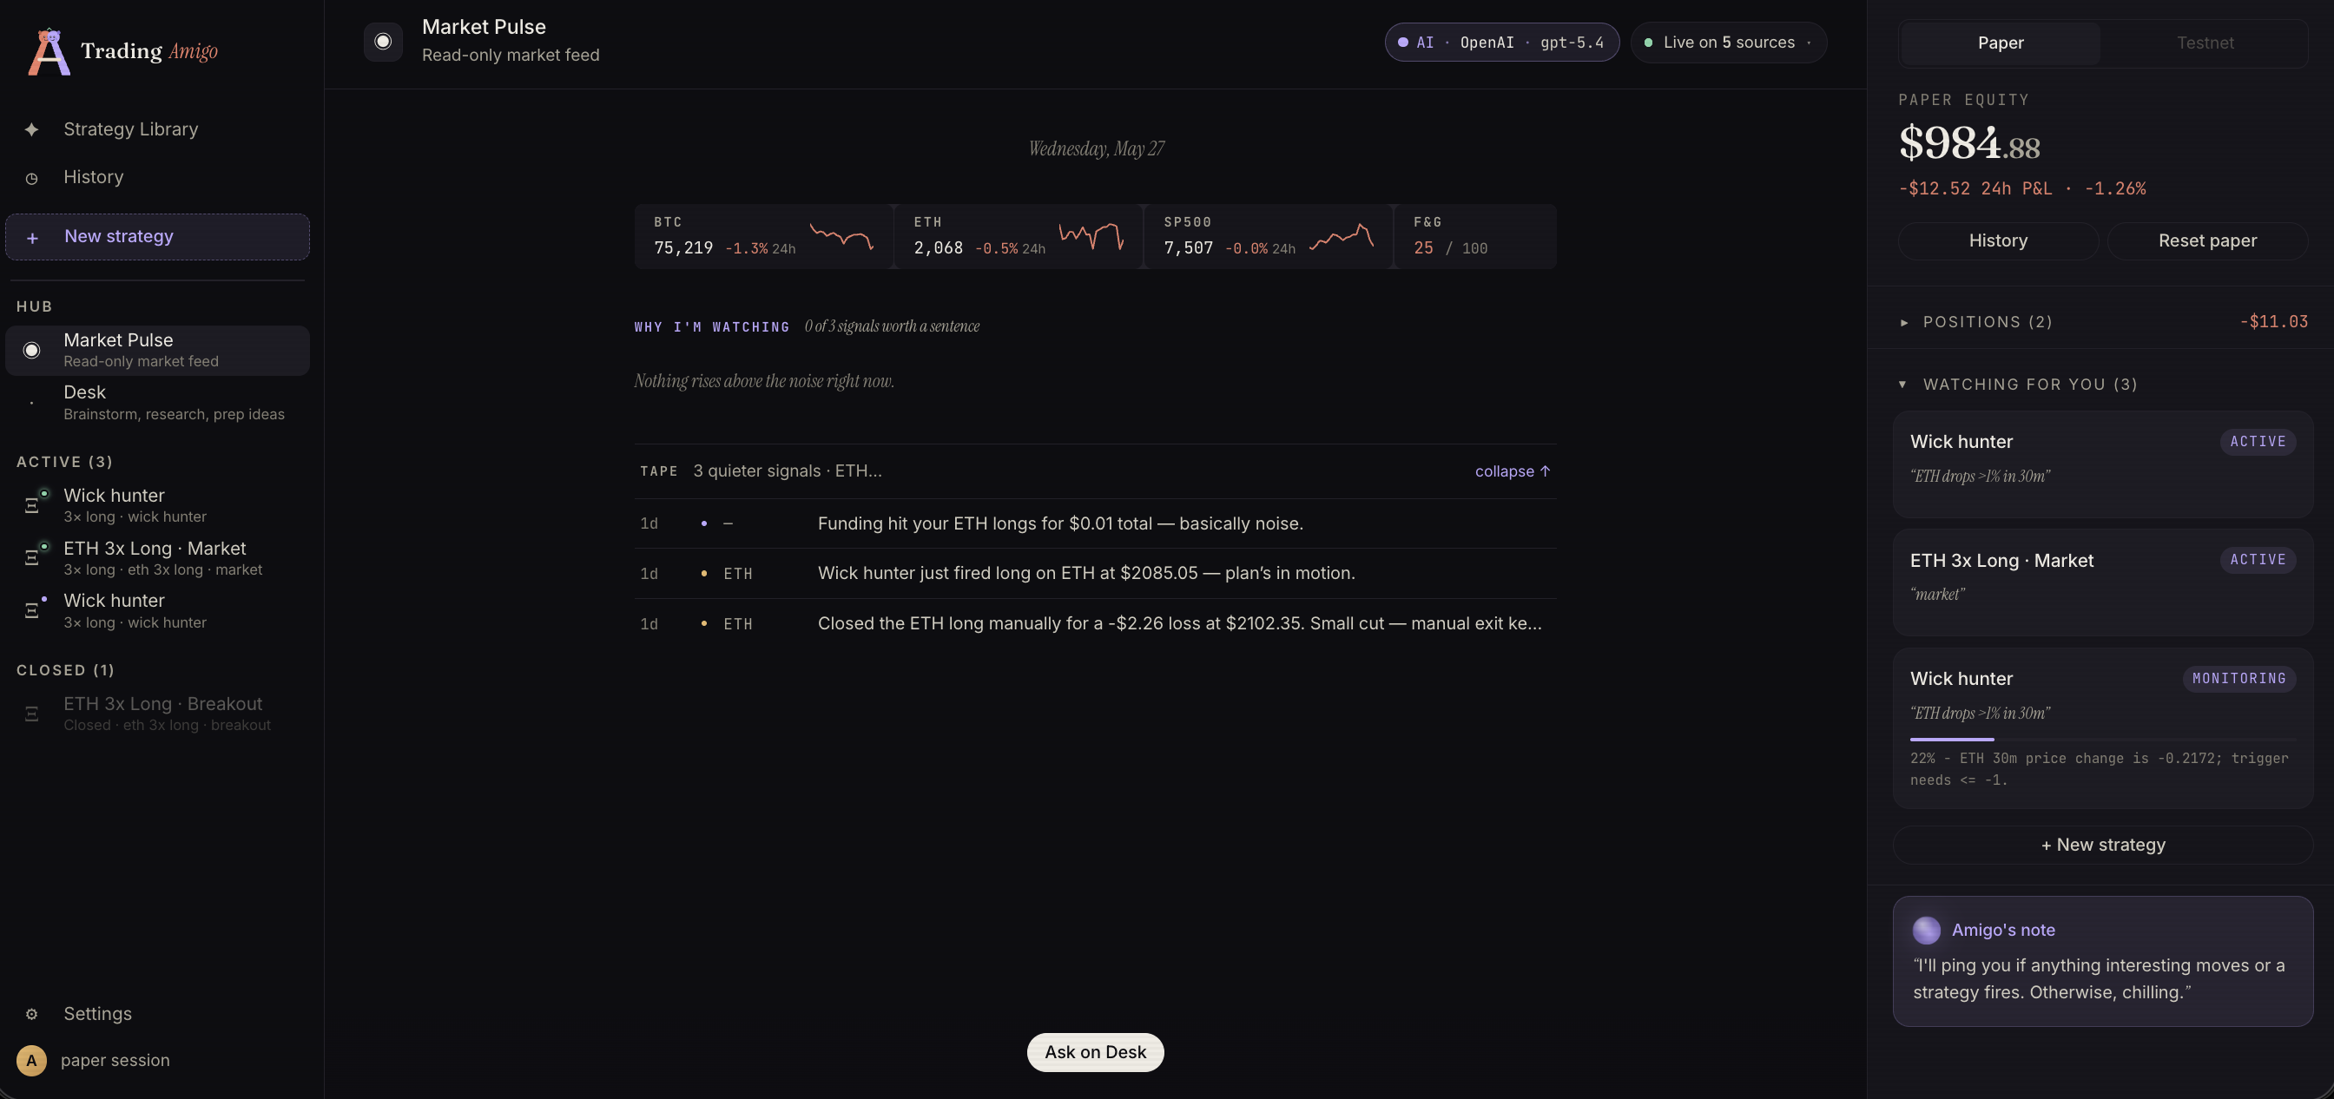
Task: Open the paper session account entry
Action: (x=158, y=1060)
